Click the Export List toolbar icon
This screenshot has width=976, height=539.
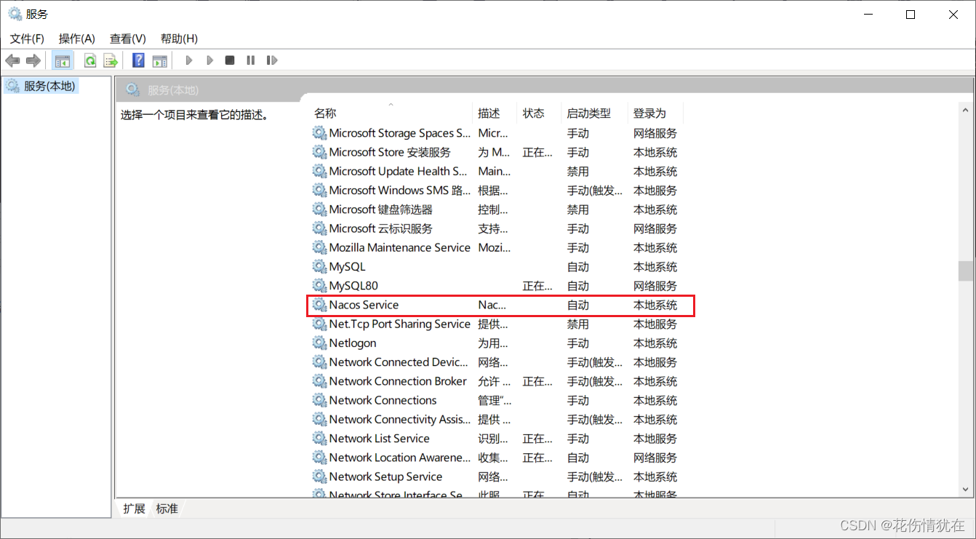click(x=111, y=60)
